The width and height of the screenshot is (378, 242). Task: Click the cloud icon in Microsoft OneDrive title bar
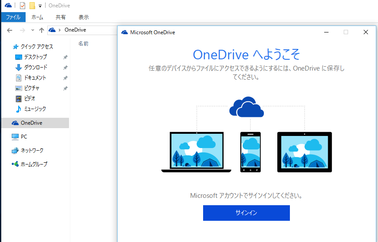(x=125, y=32)
